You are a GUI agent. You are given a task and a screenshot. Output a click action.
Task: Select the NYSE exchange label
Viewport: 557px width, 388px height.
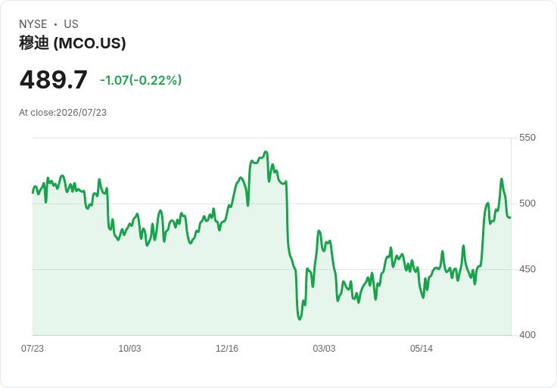coord(33,24)
